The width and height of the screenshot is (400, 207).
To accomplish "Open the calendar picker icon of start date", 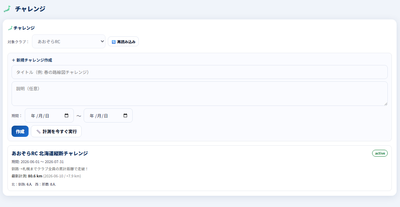I will tap(67, 116).
